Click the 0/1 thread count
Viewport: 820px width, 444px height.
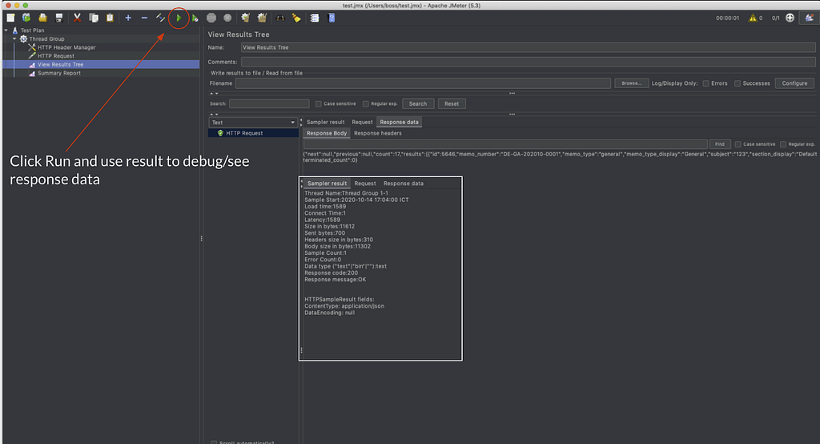coord(775,18)
